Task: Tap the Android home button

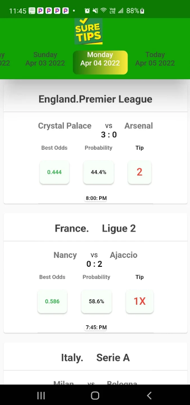Action: click(x=95, y=395)
